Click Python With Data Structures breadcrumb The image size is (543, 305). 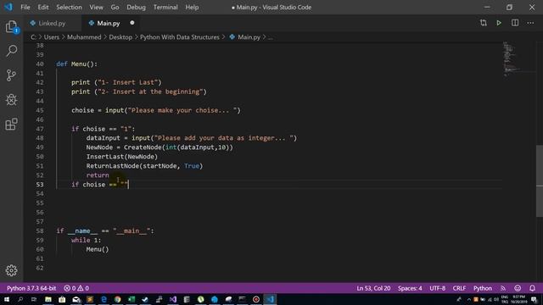179,37
